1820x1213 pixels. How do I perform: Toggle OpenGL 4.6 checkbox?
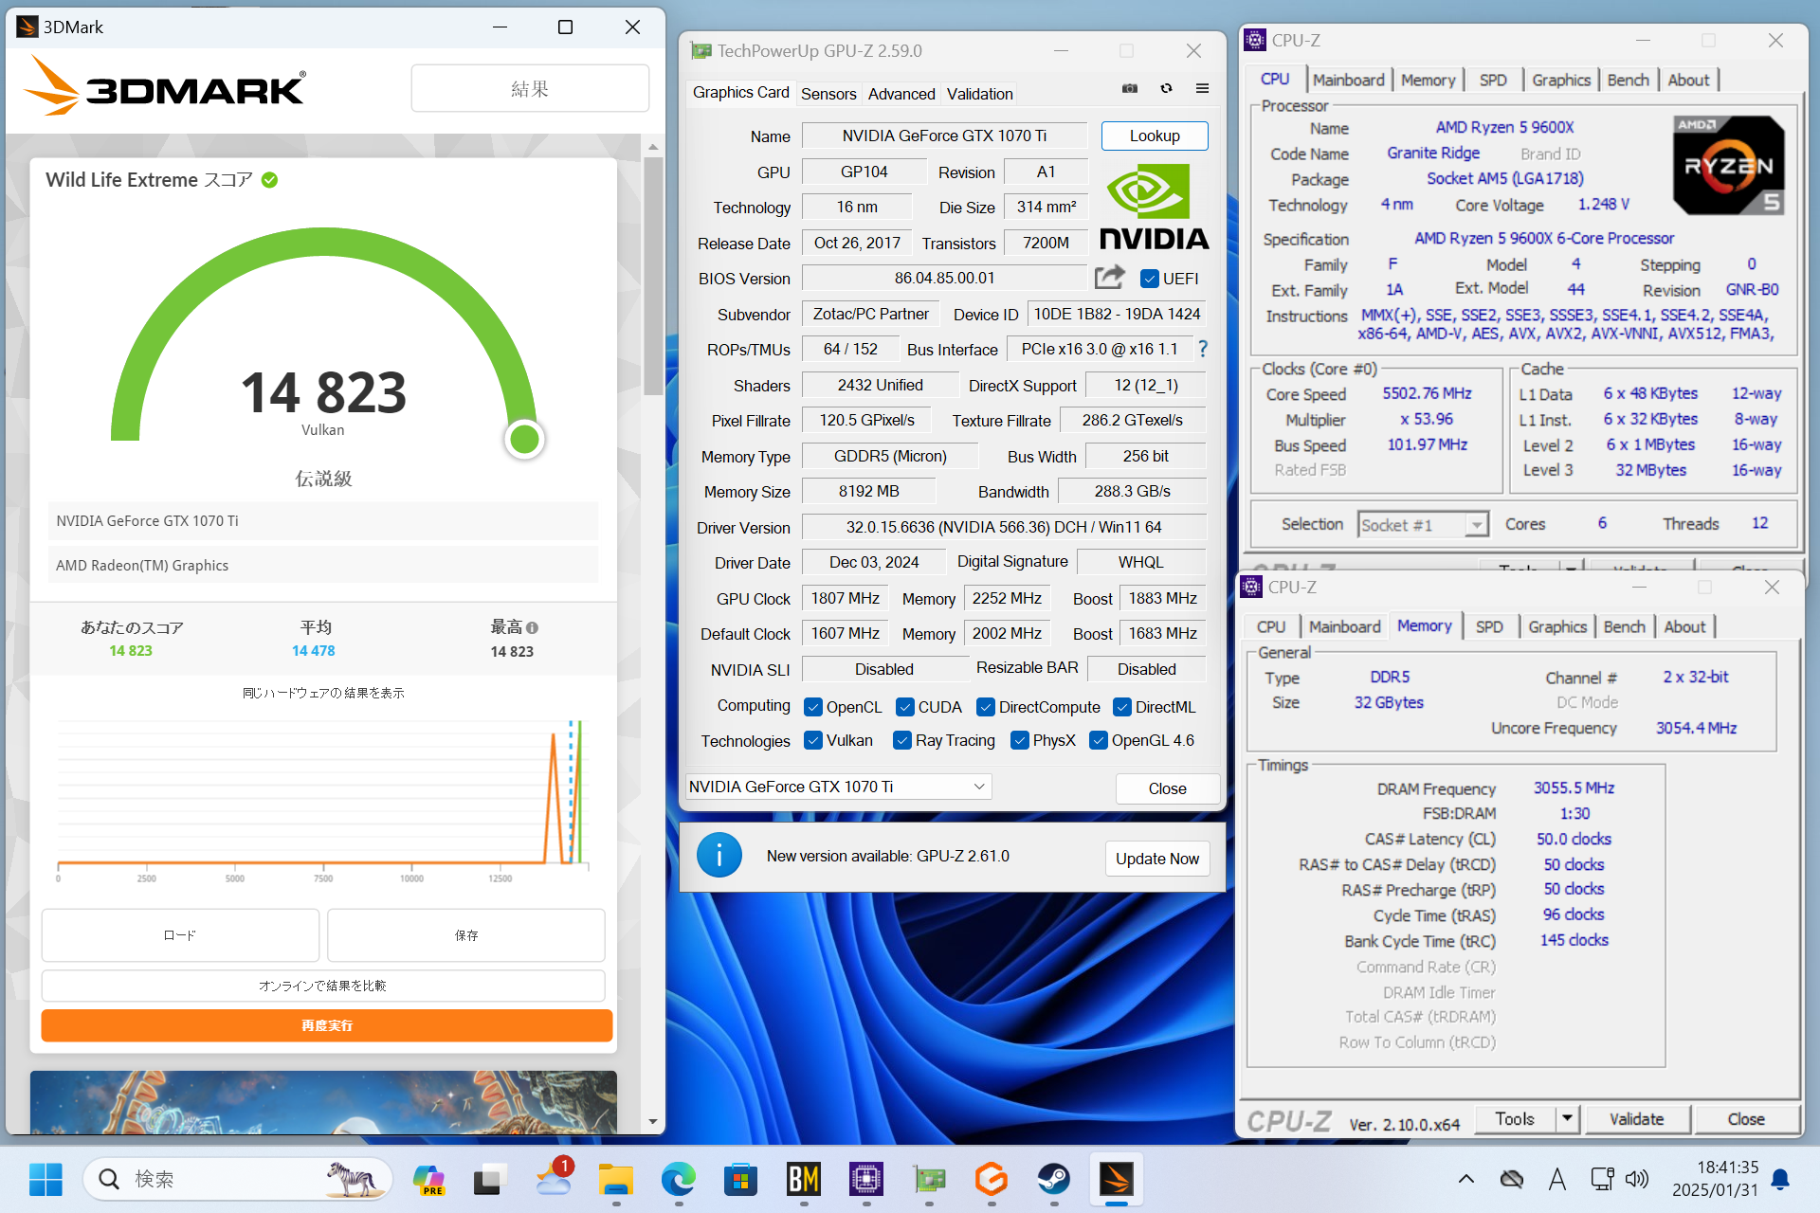(x=1099, y=740)
